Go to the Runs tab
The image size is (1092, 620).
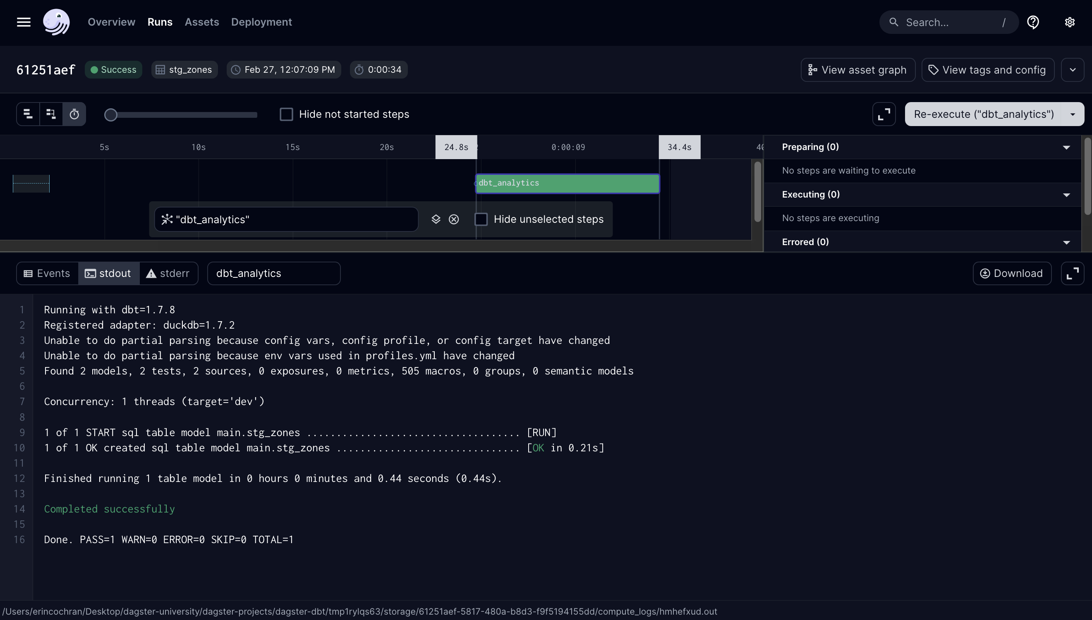coord(160,22)
